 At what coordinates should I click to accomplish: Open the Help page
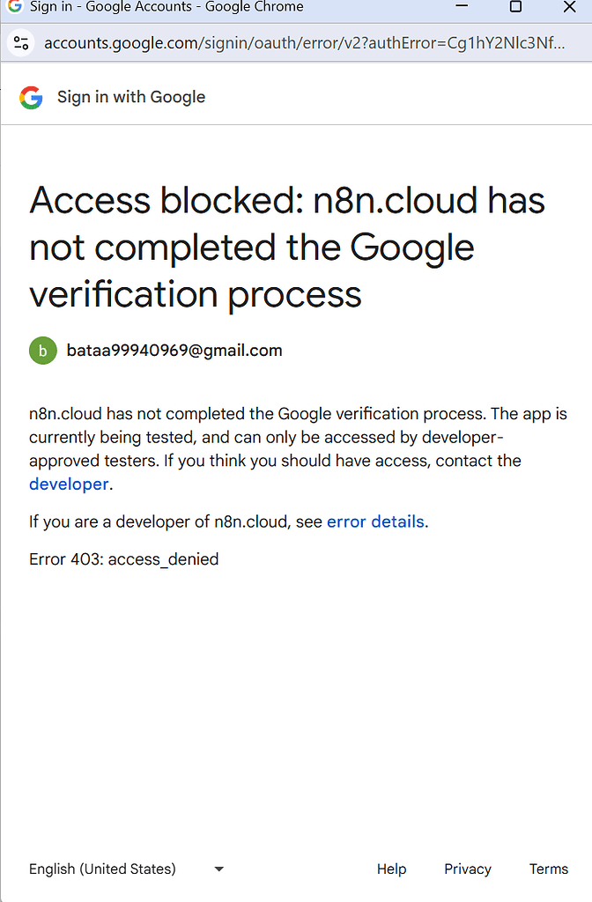coord(391,869)
